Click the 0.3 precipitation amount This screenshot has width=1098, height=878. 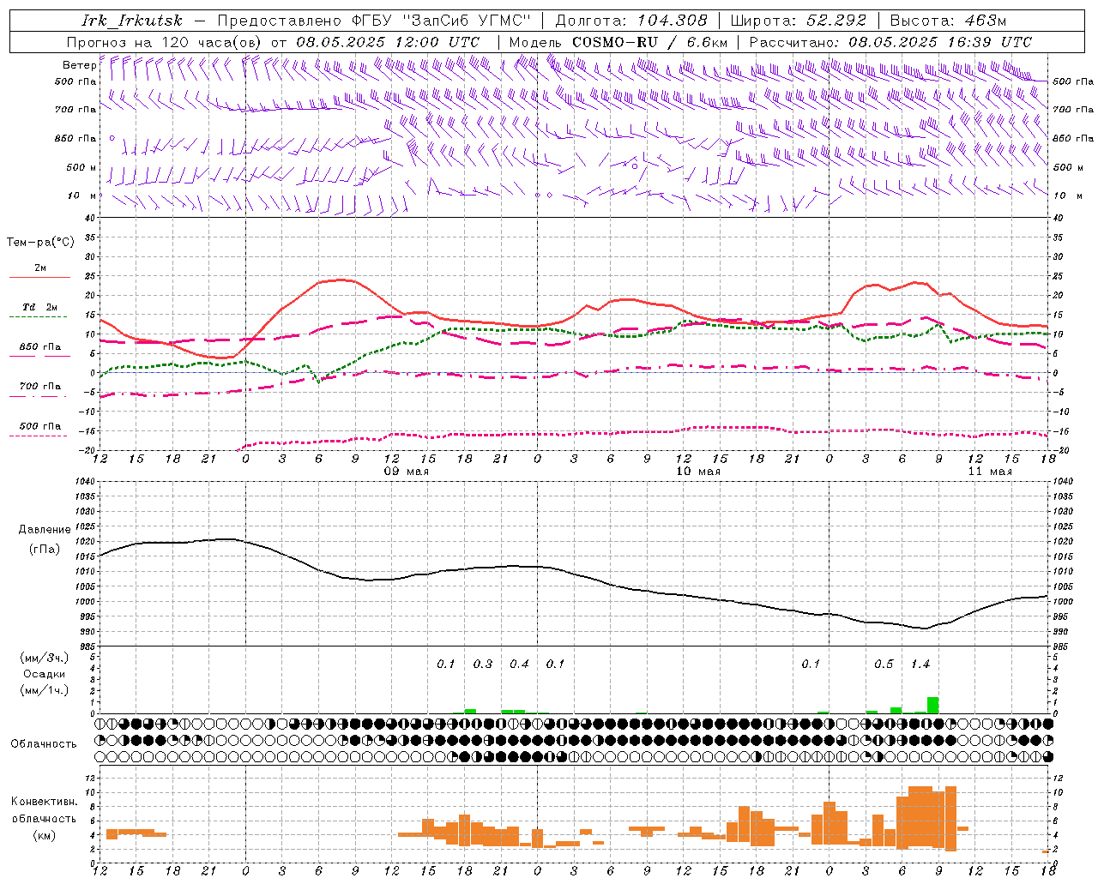click(483, 665)
